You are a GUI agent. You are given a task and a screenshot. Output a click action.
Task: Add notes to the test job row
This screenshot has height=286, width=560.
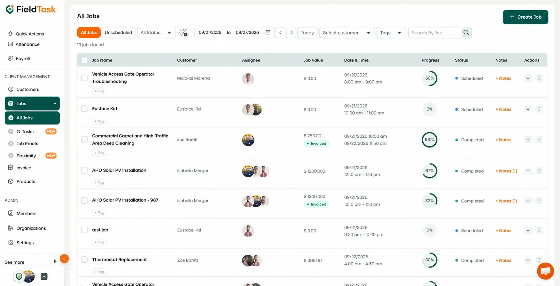pos(503,231)
